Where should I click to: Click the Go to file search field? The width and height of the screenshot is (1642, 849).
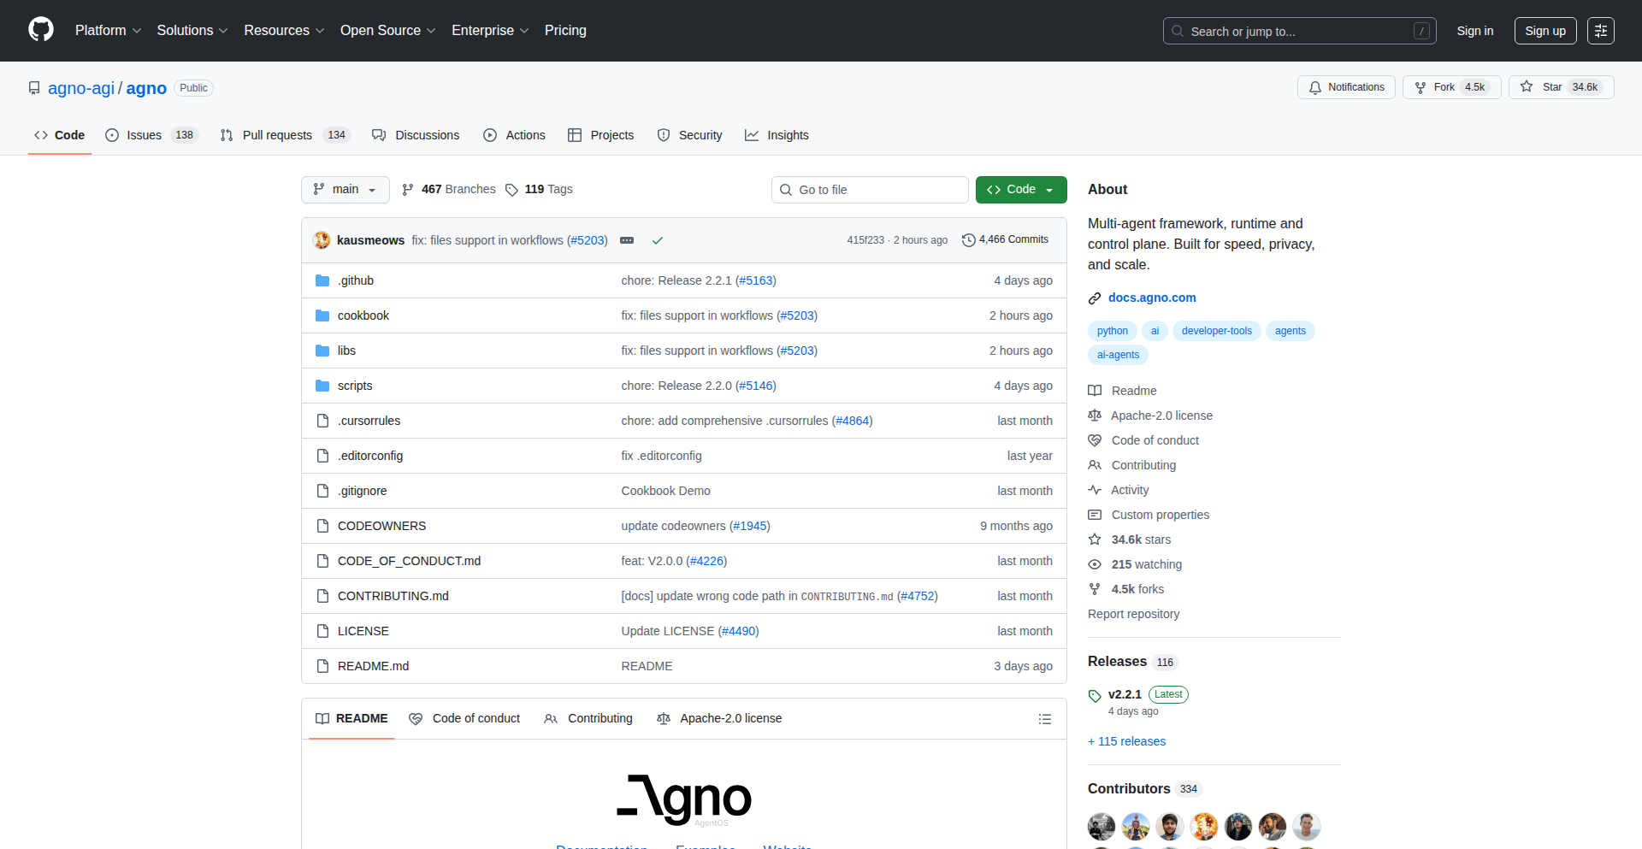pos(870,189)
